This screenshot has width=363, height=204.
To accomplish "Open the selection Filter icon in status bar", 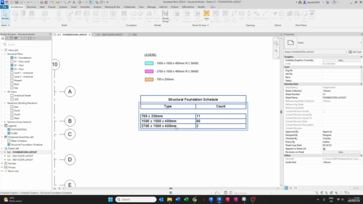I will pos(346,193).
